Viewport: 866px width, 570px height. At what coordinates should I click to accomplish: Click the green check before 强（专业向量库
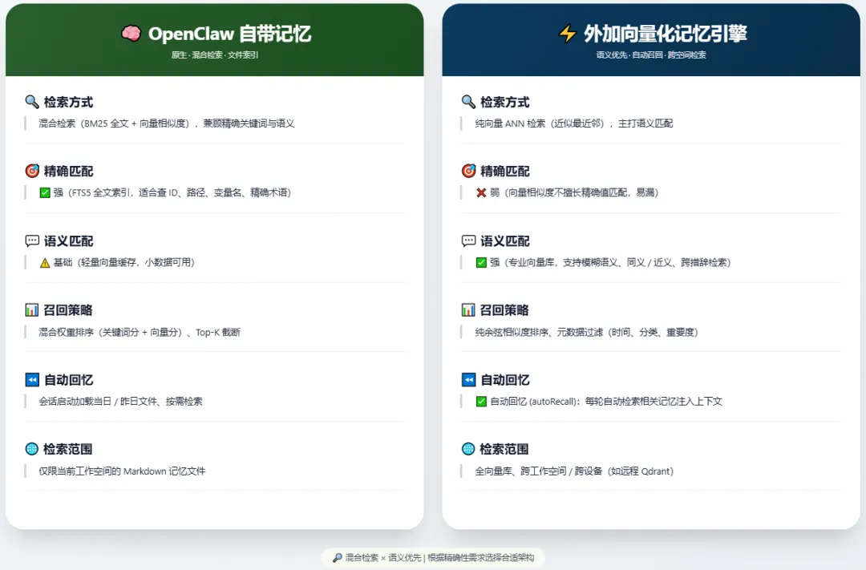pyautogui.click(x=481, y=262)
